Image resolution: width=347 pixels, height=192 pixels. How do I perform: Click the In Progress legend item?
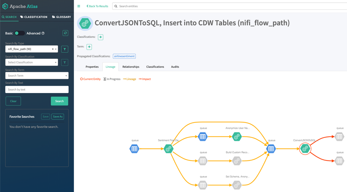[112, 79]
